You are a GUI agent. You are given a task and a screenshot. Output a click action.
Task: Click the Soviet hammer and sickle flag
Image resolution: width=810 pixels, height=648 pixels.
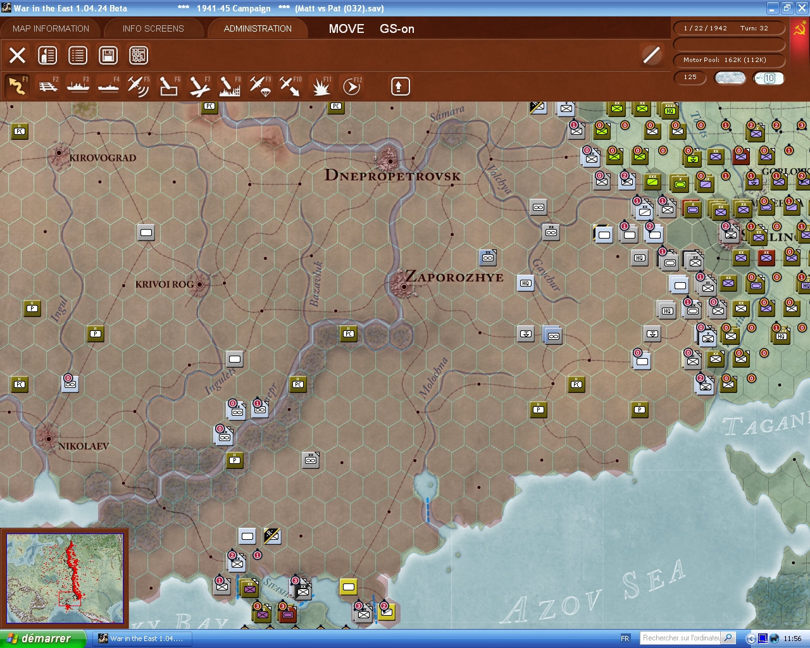[x=799, y=29]
